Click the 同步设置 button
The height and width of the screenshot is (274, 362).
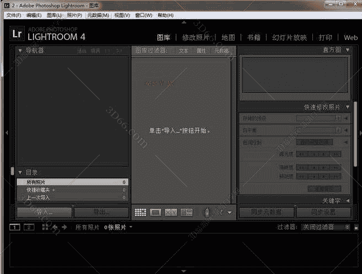(324, 212)
